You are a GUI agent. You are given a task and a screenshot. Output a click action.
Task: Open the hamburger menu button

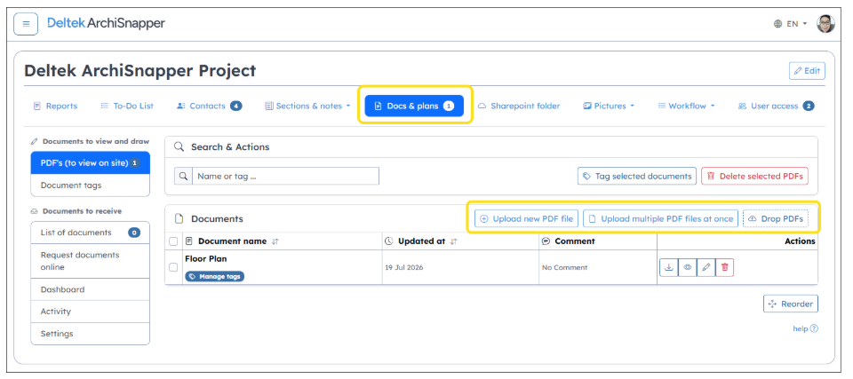26,25
